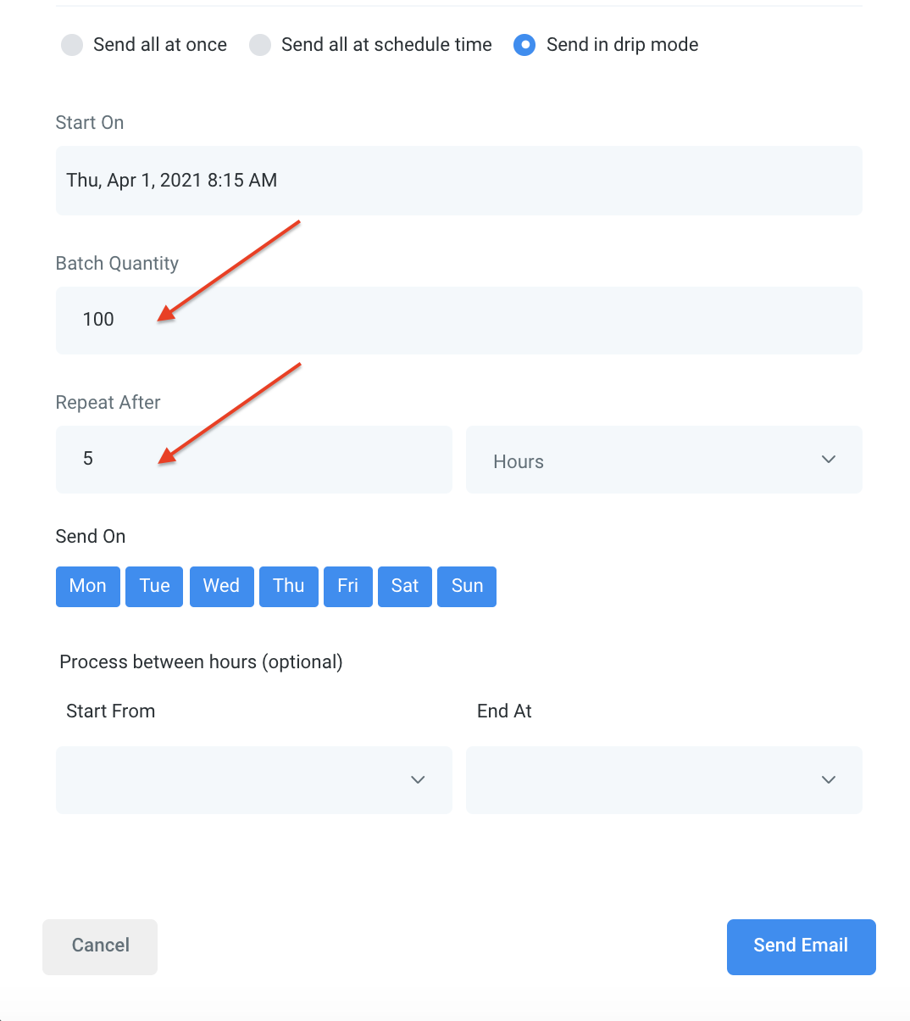The height and width of the screenshot is (1021, 910).
Task: Open the Hours unit dropdown
Action: (663, 460)
